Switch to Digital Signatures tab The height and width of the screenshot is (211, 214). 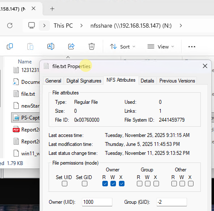[x=84, y=81]
